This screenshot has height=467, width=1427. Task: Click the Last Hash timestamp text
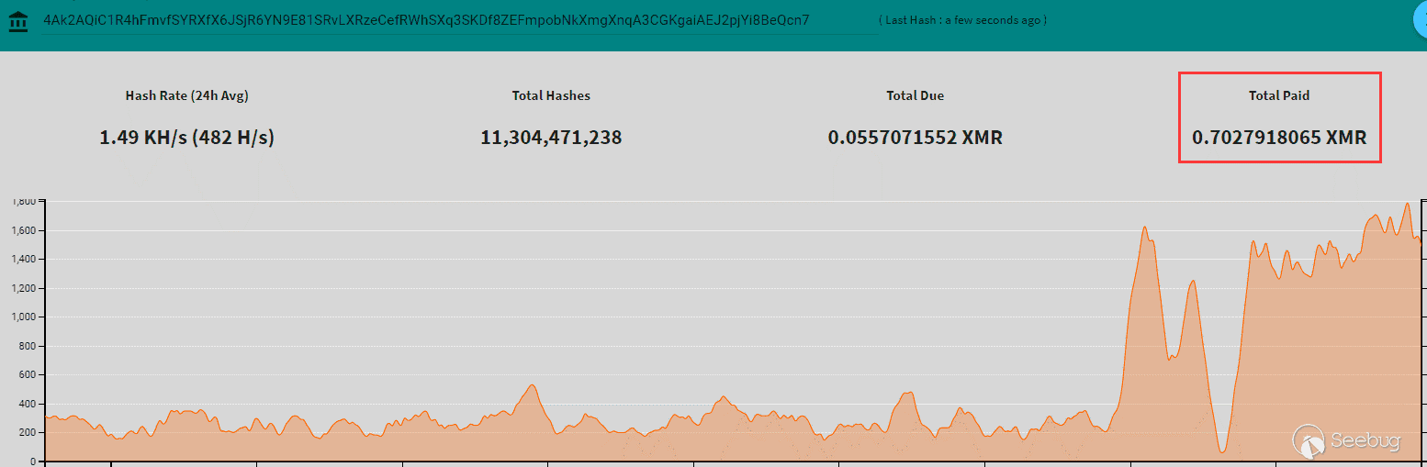pos(963,20)
